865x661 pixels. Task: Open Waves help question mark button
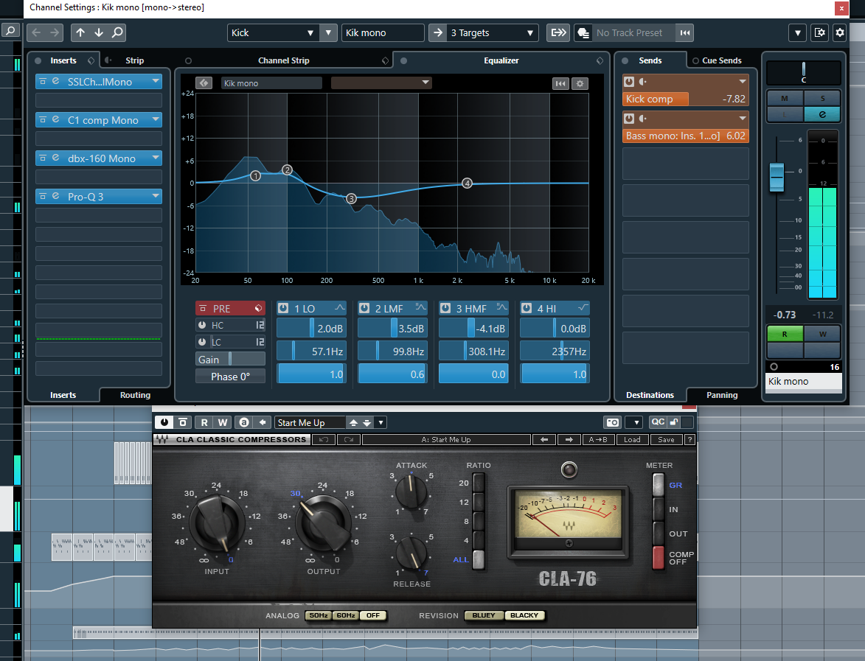point(689,439)
